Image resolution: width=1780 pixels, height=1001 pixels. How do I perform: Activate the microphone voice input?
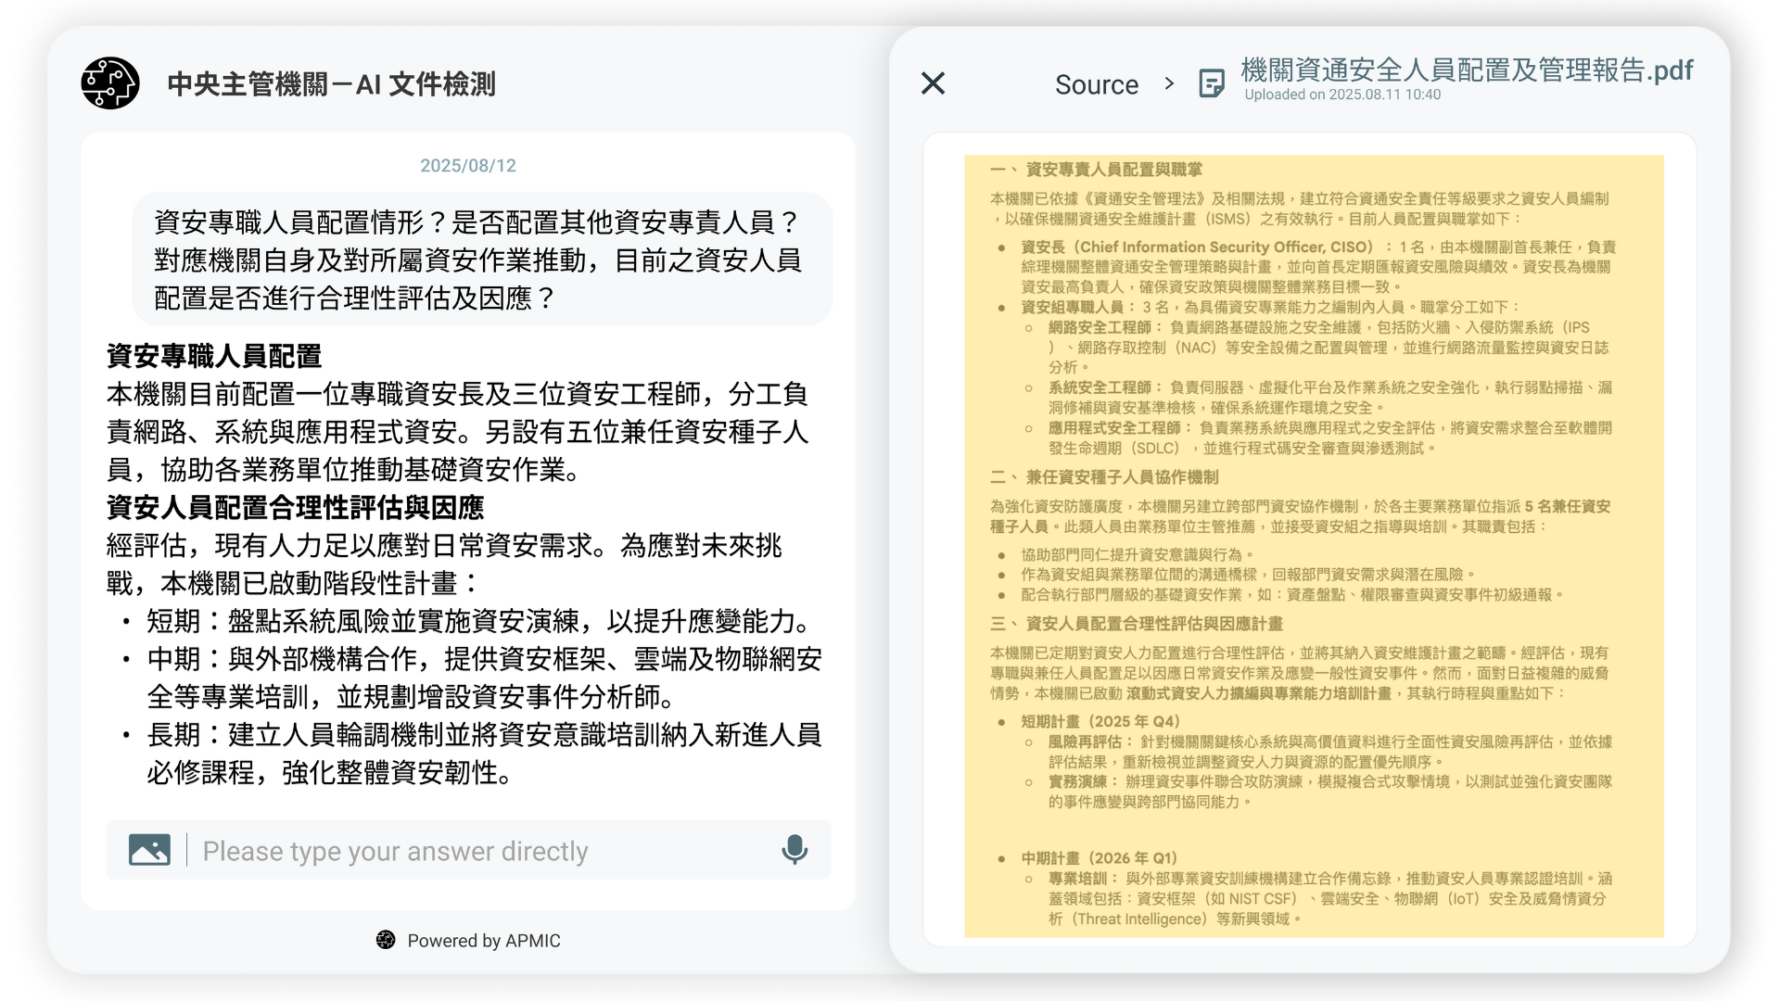point(795,850)
